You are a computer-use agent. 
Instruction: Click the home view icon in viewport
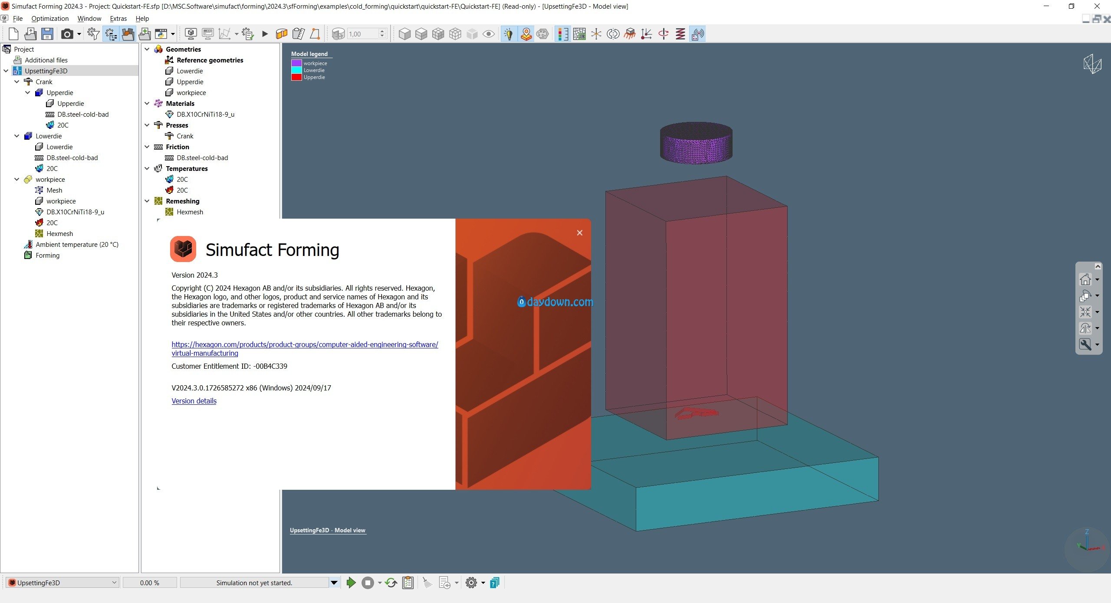(x=1085, y=279)
